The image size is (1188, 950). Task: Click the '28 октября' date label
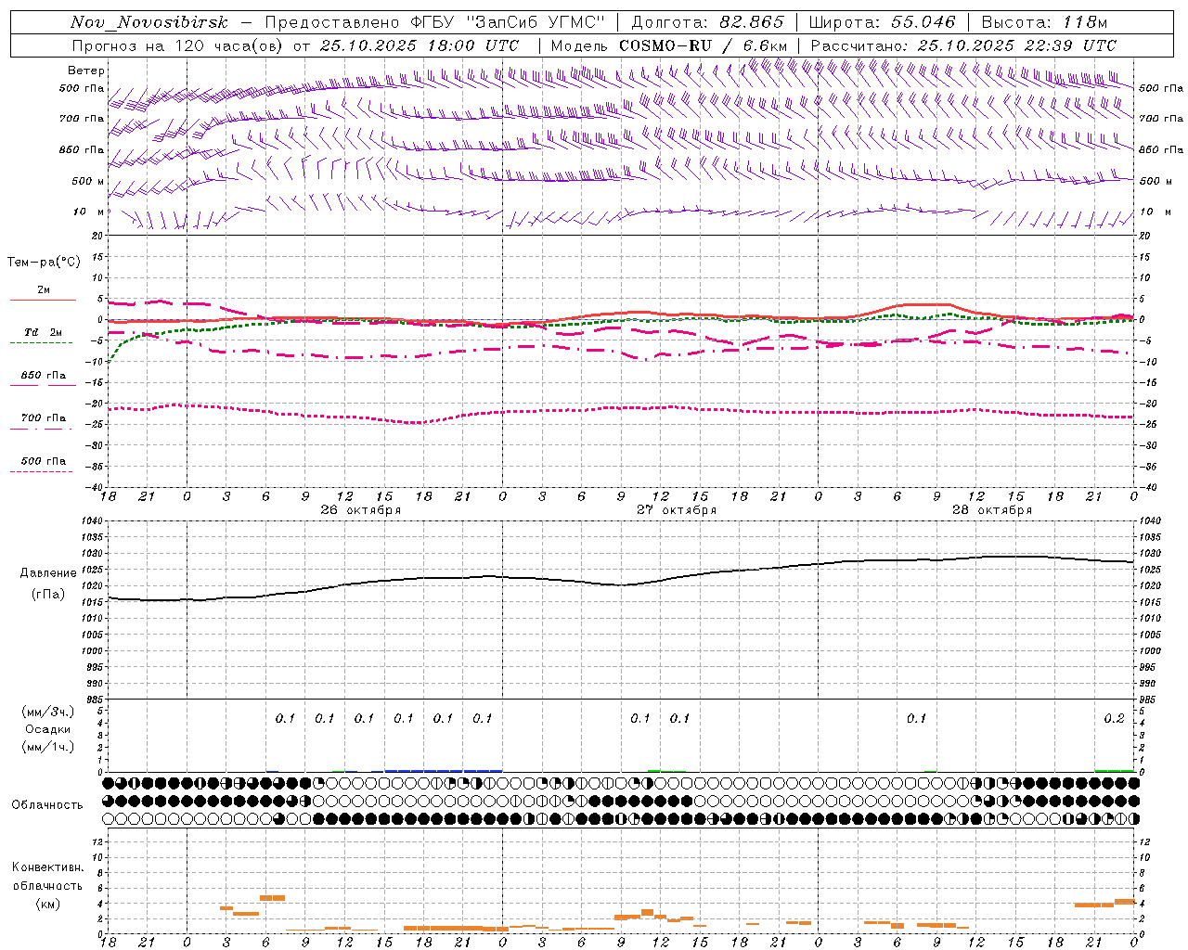coord(992,510)
